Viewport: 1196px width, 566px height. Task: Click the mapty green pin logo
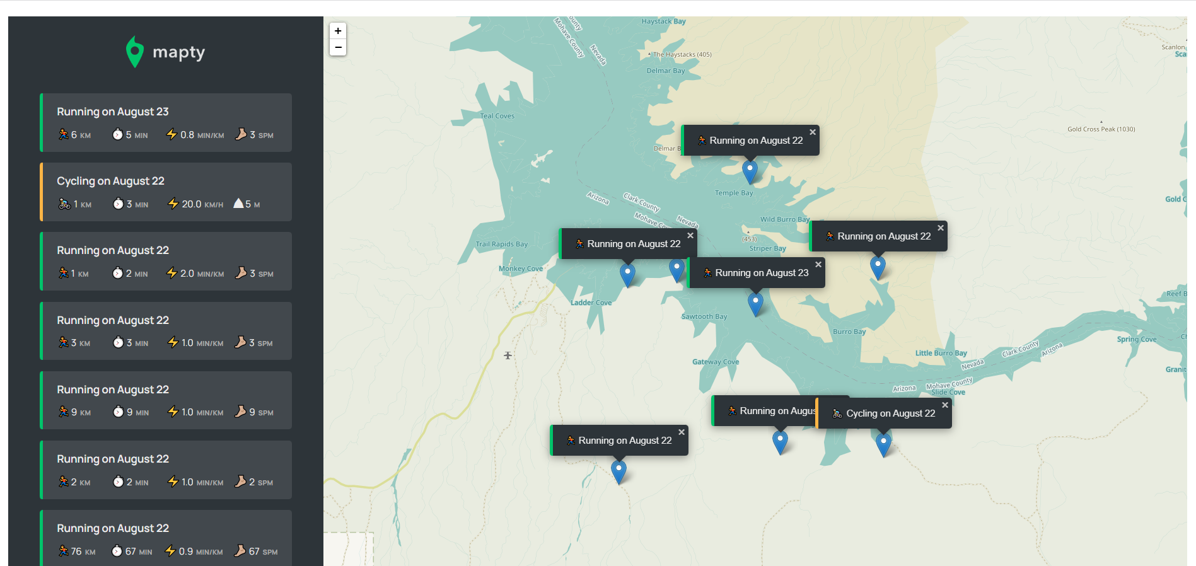134,52
